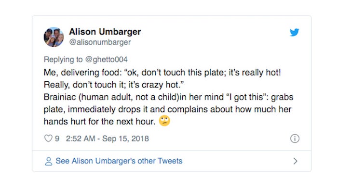Viewport: 338px width, 190px height.
Task: Open Alison Umbarger's profile picture
Action: click(x=54, y=37)
